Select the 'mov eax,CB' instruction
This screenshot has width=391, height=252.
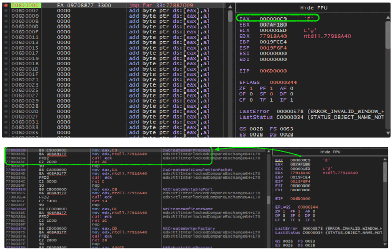[x=104, y=189]
